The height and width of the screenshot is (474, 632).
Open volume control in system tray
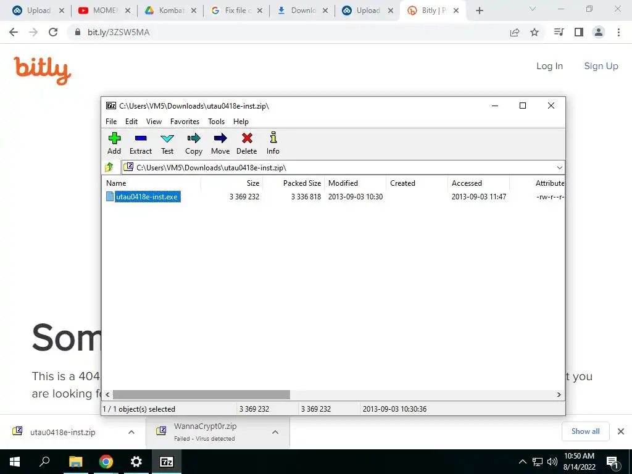[x=552, y=462]
